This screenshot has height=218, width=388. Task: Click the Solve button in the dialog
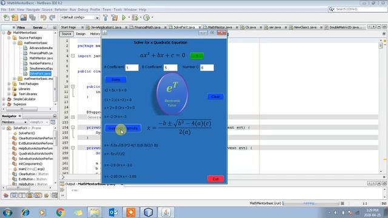tap(116, 79)
